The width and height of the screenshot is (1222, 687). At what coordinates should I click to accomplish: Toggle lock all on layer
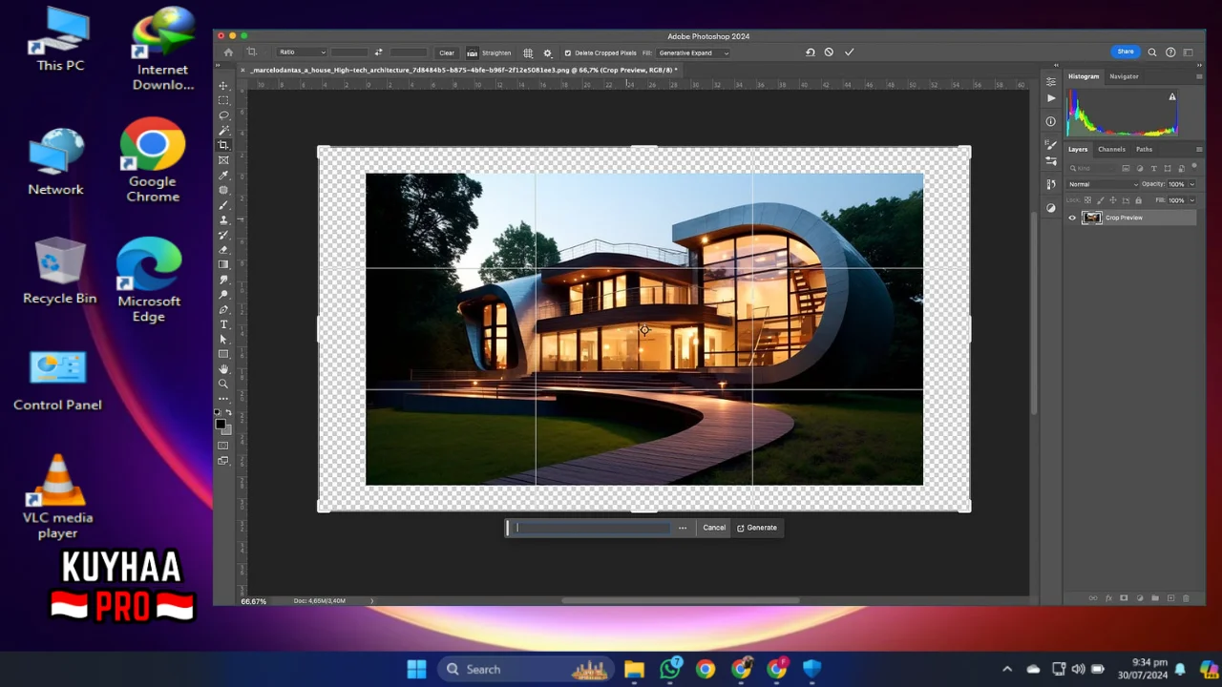1138,200
